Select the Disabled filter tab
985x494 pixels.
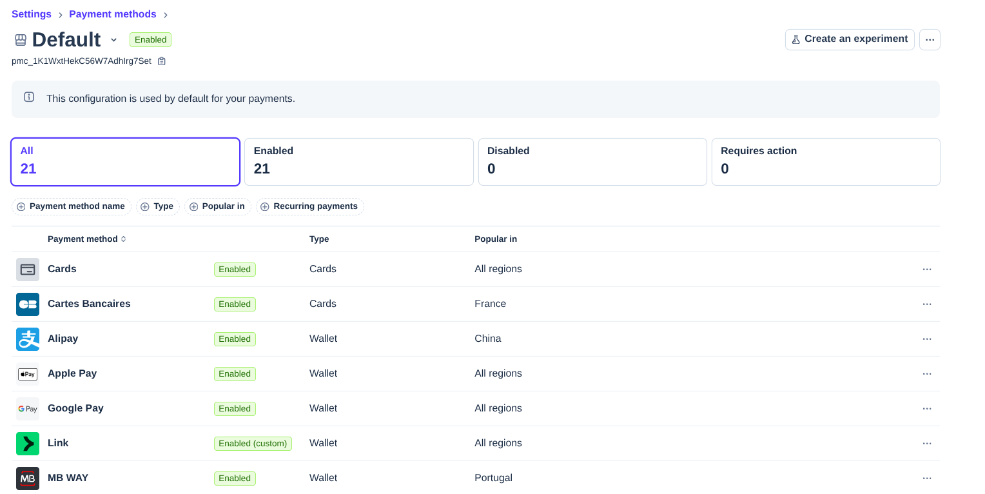(x=592, y=162)
